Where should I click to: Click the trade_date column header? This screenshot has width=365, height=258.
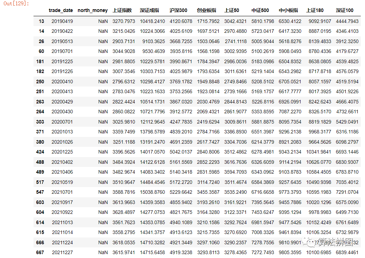click(x=61, y=11)
